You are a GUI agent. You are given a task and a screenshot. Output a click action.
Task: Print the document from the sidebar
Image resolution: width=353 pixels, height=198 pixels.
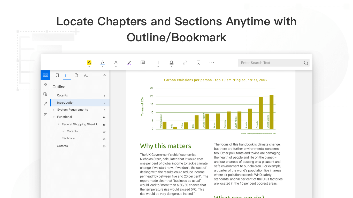[45, 114]
